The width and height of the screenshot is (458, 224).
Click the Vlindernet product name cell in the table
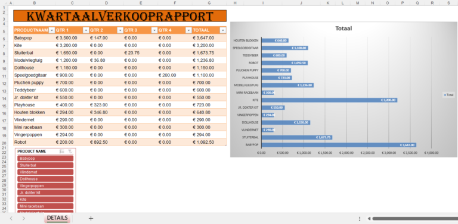click(34, 120)
